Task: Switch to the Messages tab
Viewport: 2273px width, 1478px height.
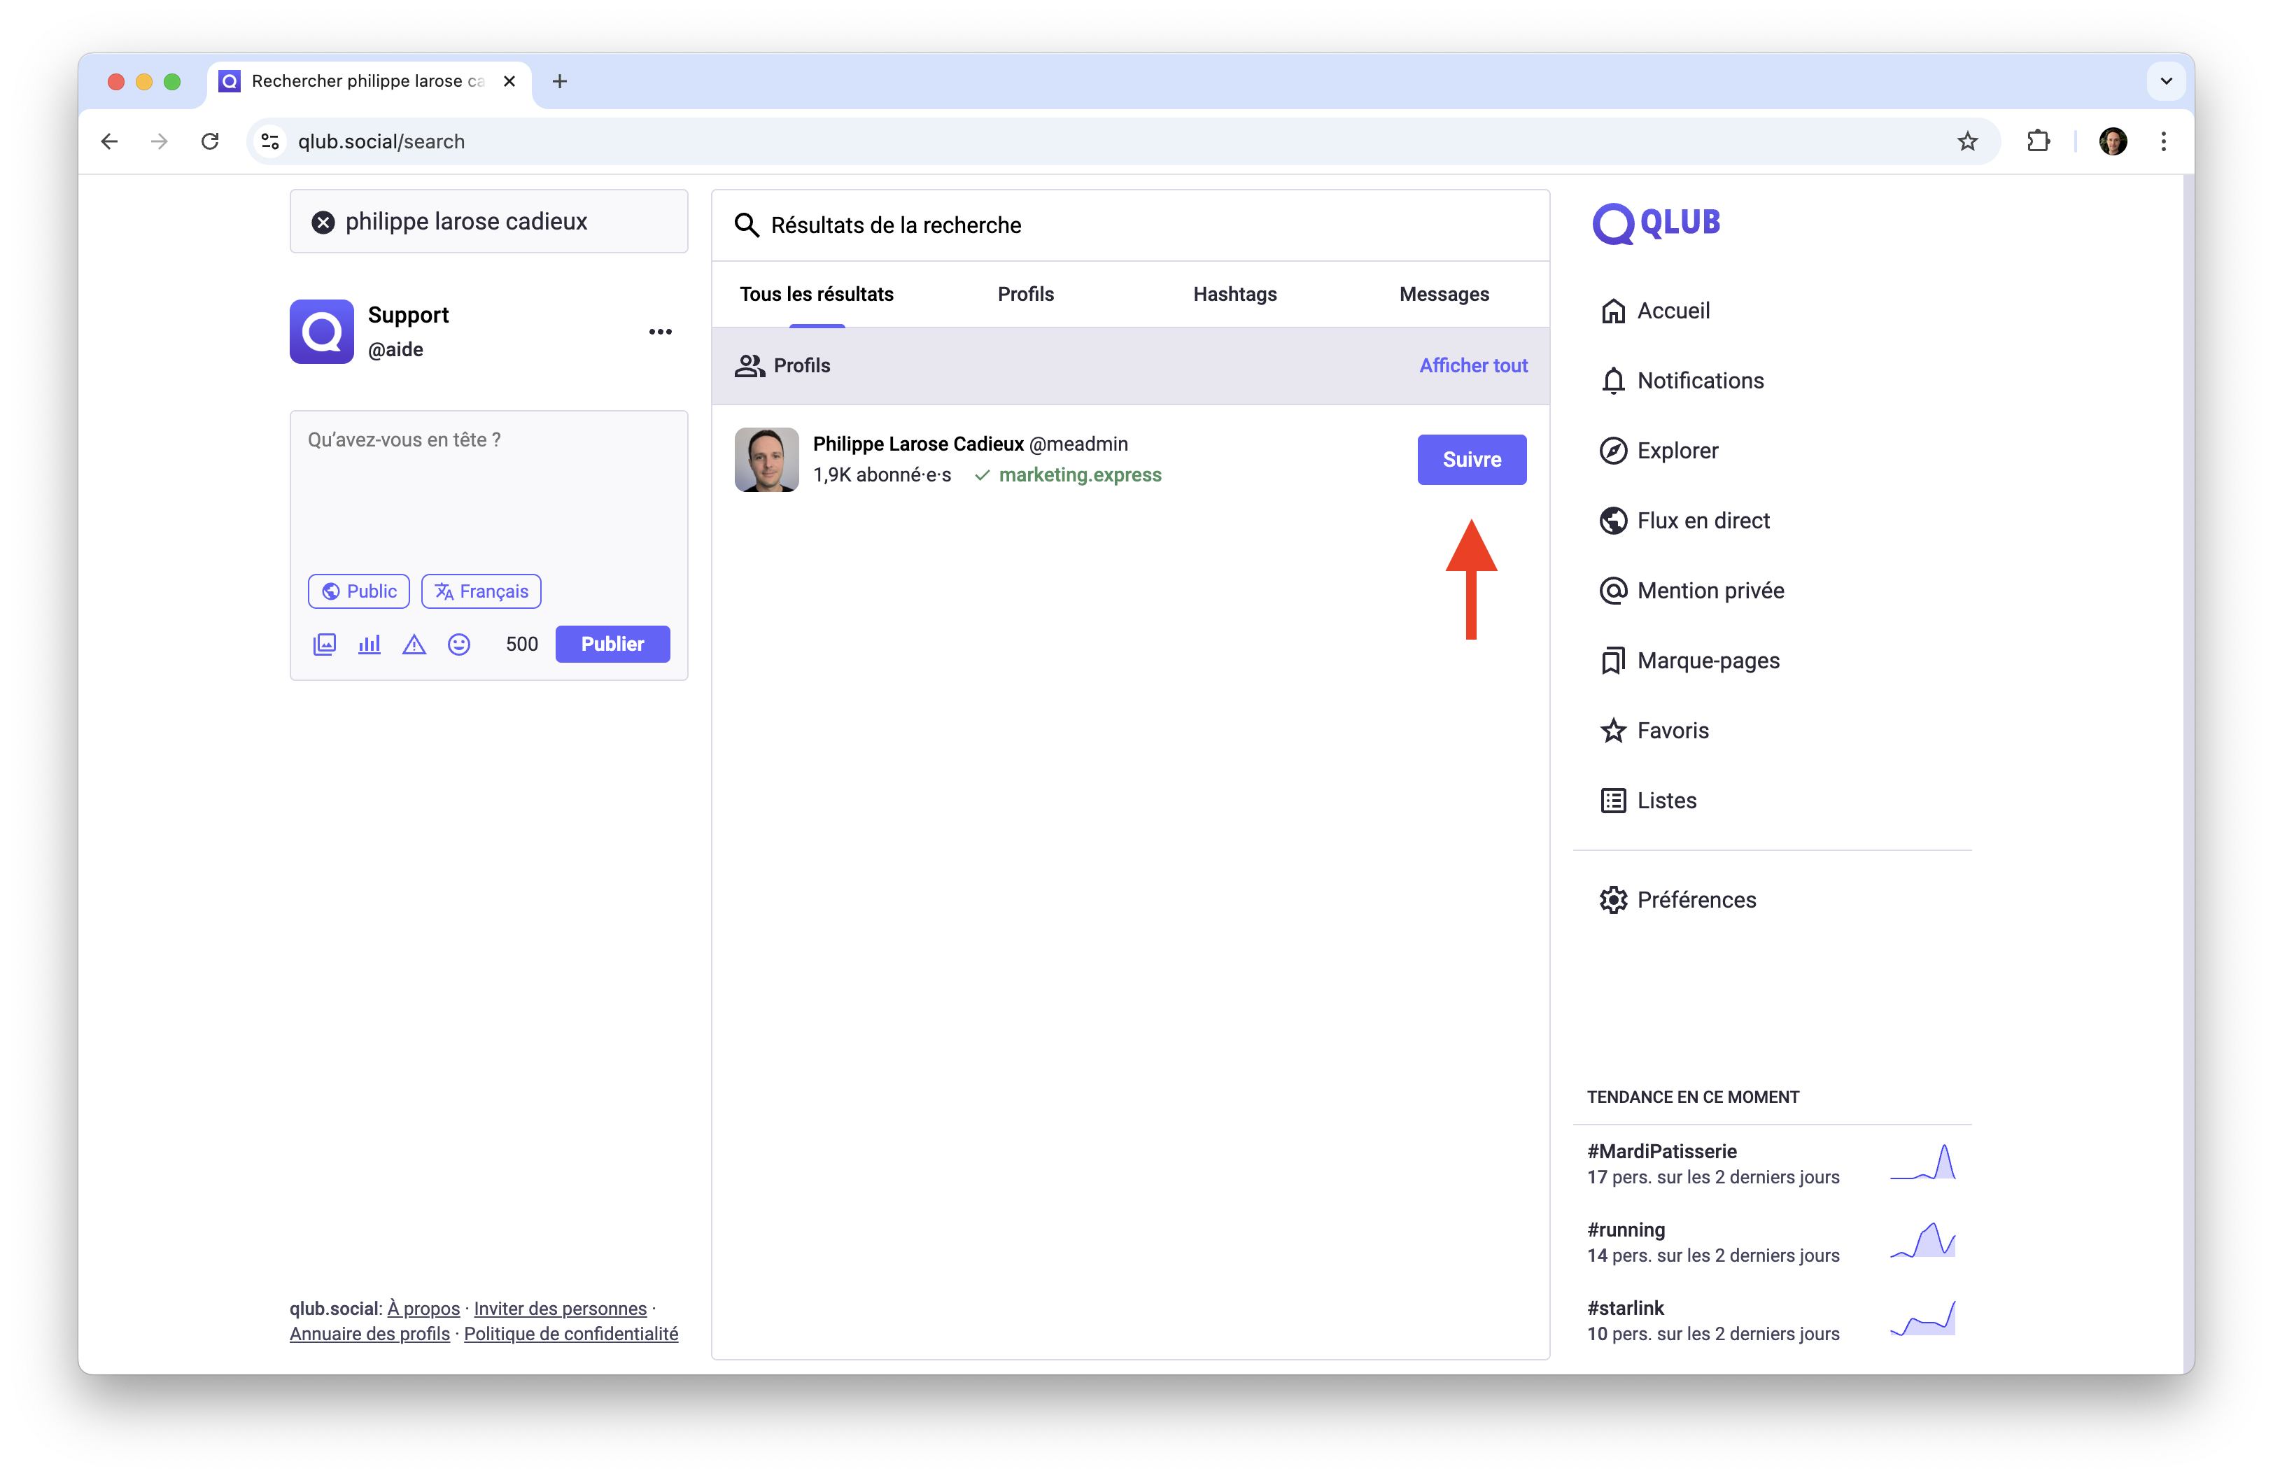Action: coord(1444,294)
